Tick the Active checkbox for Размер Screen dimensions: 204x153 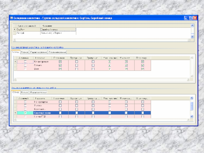click(x=25, y=65)
